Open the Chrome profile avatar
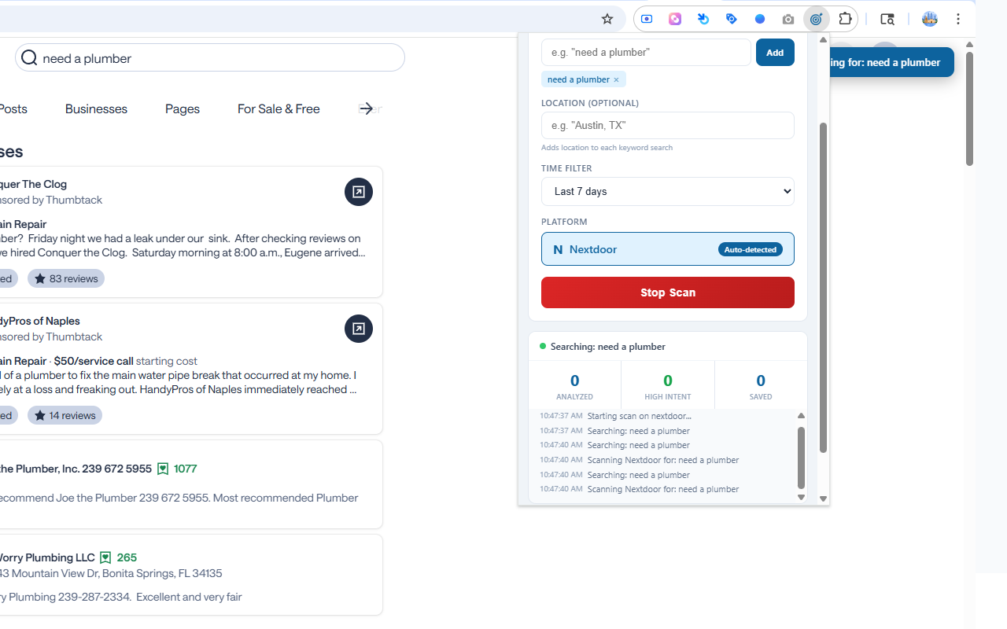This screenshot has width=1007, height=629. click(x=930, y=19)
